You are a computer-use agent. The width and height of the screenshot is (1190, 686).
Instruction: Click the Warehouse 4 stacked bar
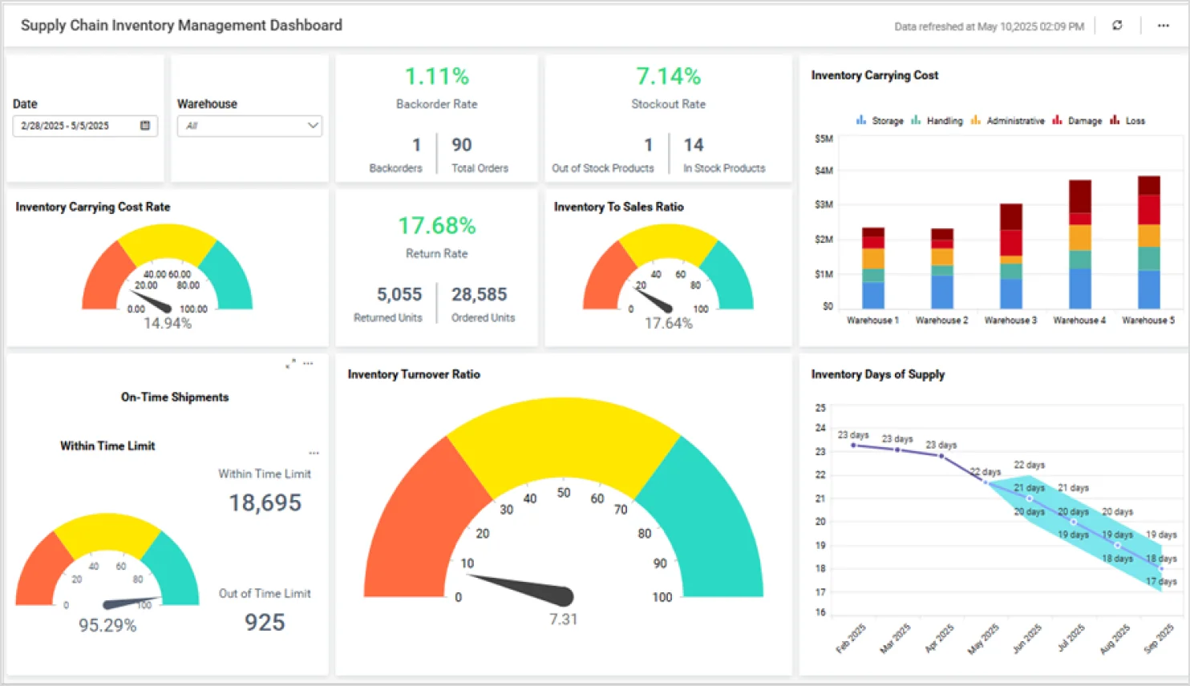click(1080, 244)
